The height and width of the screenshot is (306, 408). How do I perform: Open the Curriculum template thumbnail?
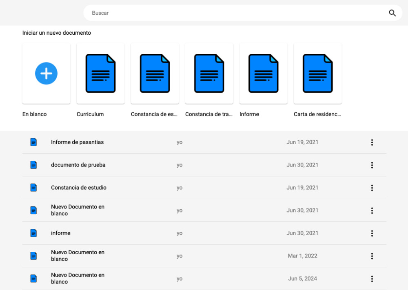[100, 73]
